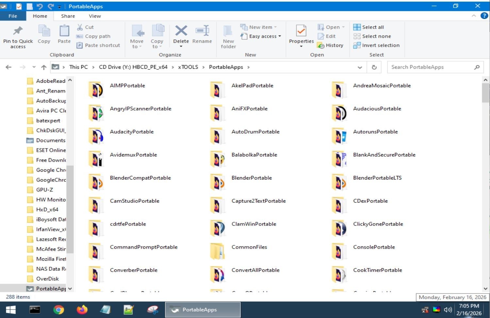Click the Pin to Quick access icon
This screenshot has height=318, width=490.
(x=18, y=31)
